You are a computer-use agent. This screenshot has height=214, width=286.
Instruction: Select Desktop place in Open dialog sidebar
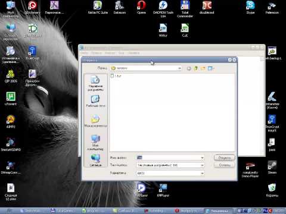(x=95, y=101)
